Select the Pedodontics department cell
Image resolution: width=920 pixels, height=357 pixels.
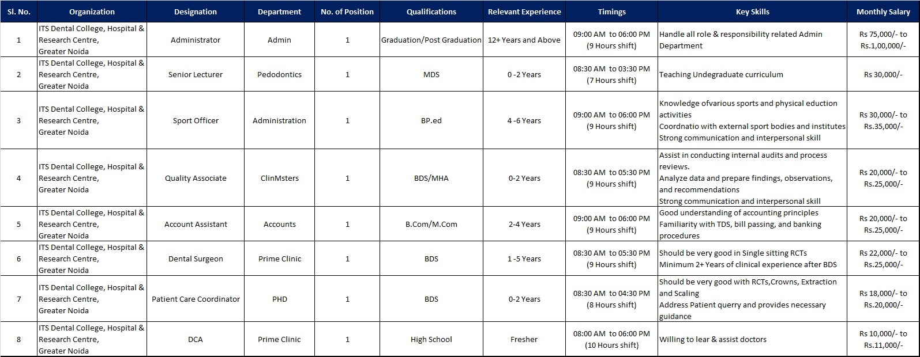280,74
